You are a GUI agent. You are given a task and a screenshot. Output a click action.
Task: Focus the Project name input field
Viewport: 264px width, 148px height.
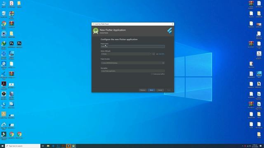tap(133, 46)
